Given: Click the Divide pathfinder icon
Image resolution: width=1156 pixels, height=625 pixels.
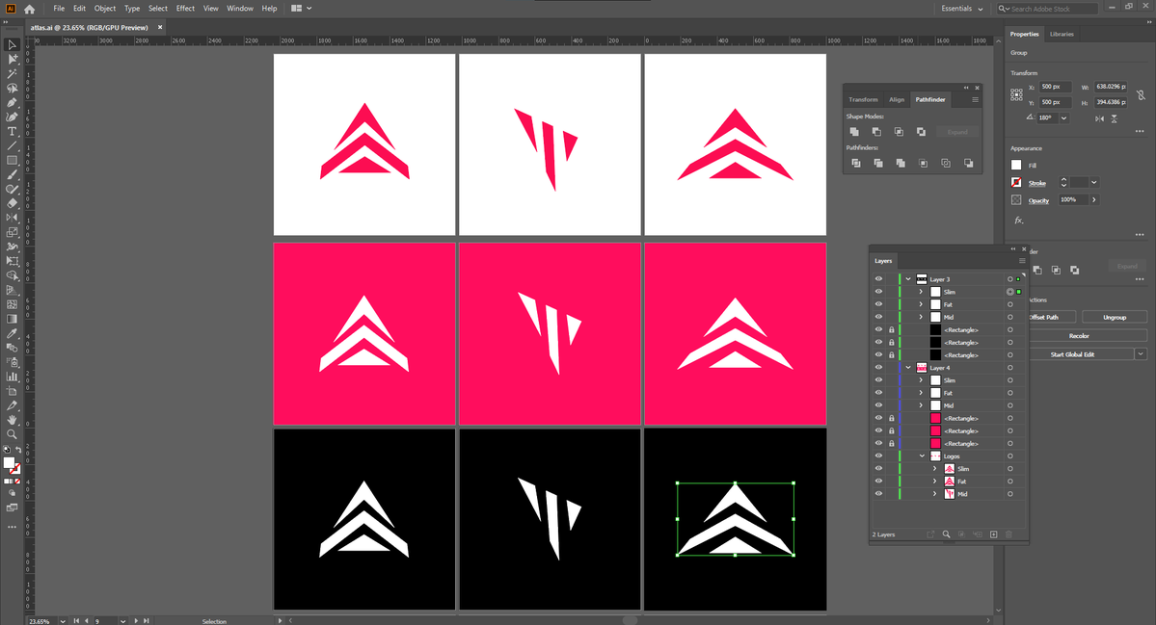Looking at the screenshot, I should click(856, 164).
